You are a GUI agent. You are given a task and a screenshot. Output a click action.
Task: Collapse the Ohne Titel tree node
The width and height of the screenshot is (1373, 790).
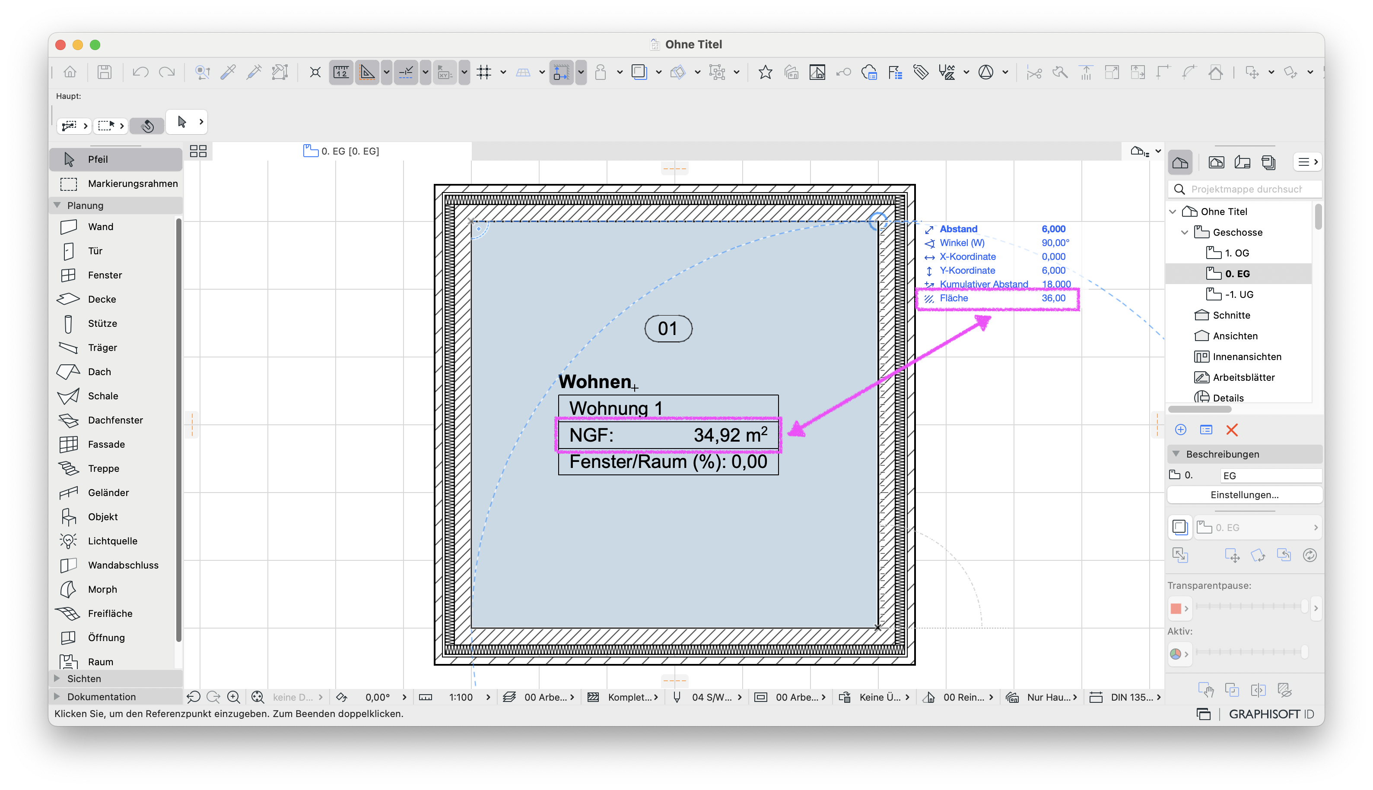tap(1173, 211)
